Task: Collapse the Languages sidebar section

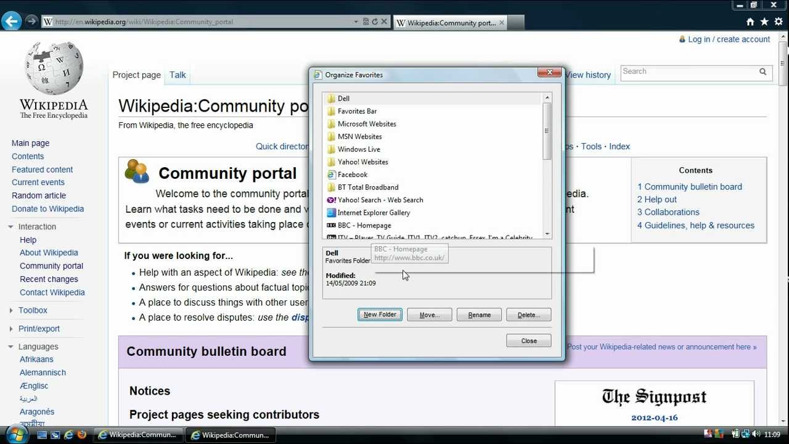Action: point(10,347)
